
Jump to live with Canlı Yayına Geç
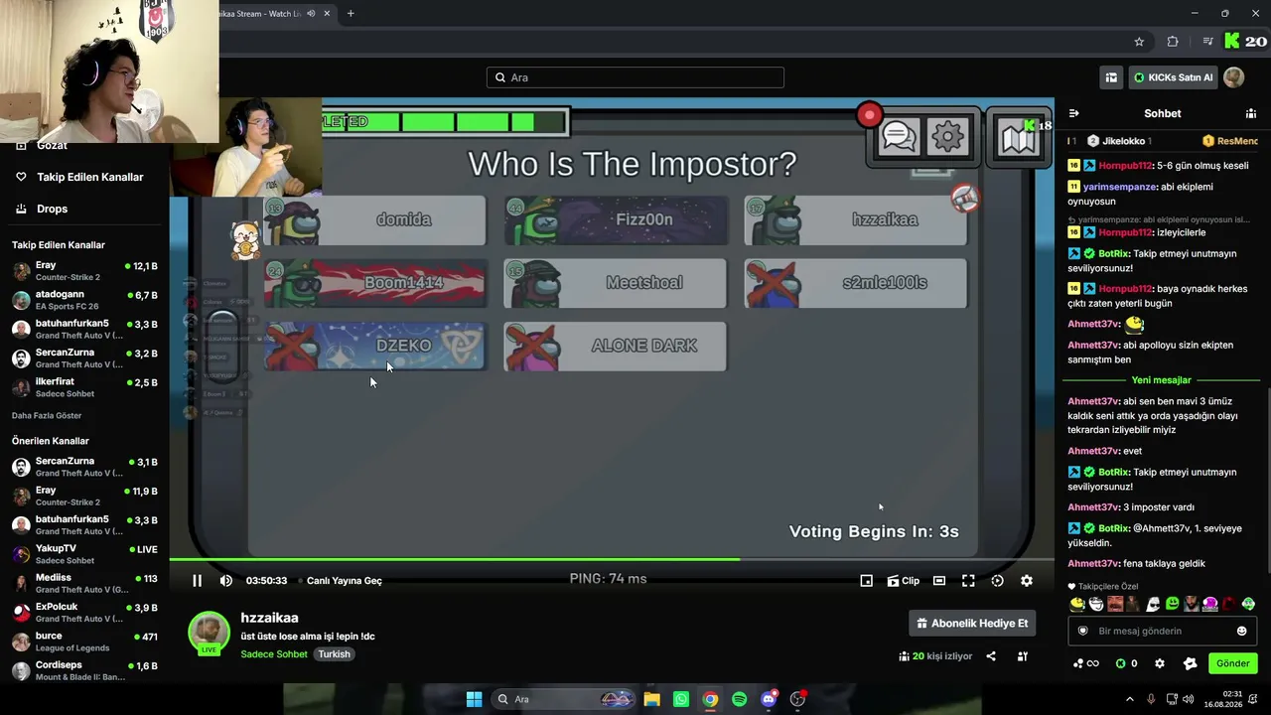(x=345, y=581)
